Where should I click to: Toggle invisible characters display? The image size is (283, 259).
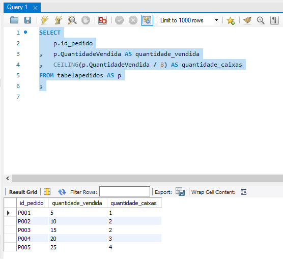[274, 20]
